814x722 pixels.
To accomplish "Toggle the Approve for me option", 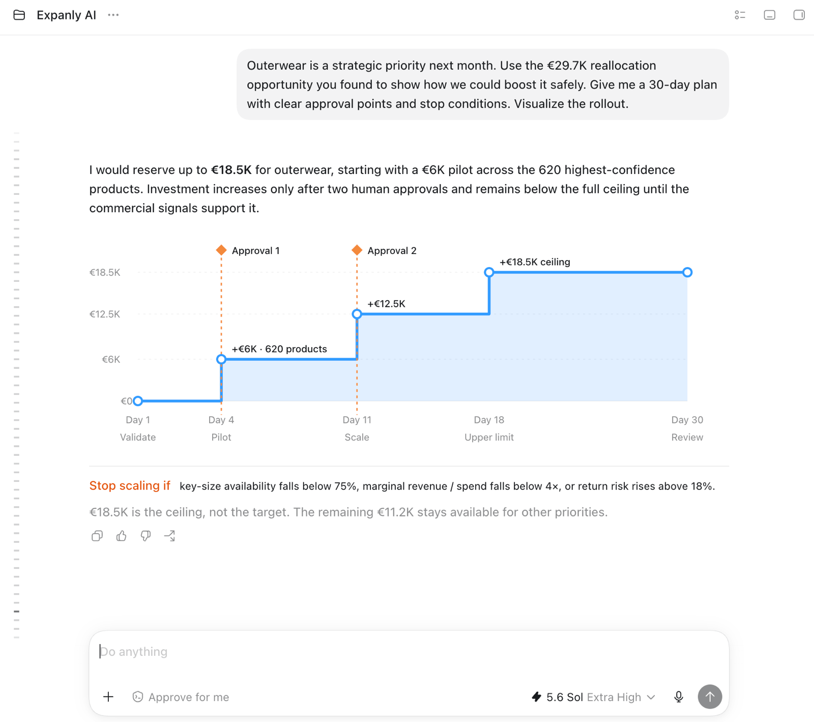I will click(x=181, y=697).
